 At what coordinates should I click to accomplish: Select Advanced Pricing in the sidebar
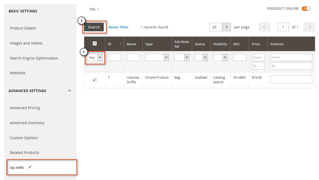point(25,108)
